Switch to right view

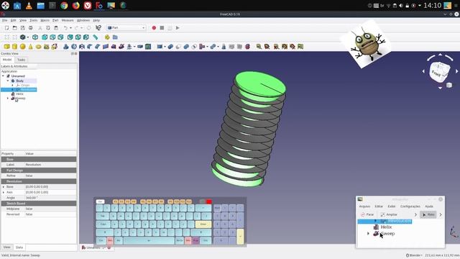tap(60, 37)
